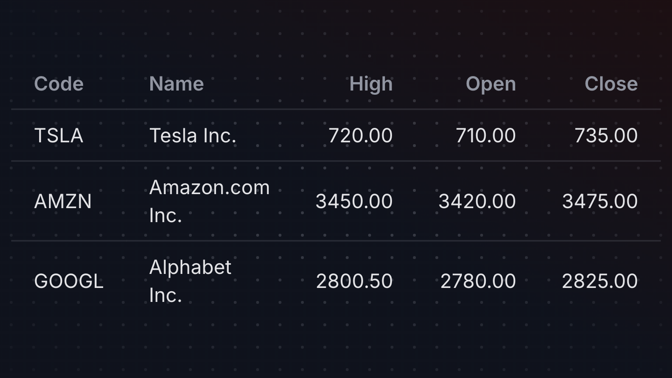Open the Amazon.com Inc. company name
The width and height of the screenshot is (672, 378).
(x=210, y=201)
